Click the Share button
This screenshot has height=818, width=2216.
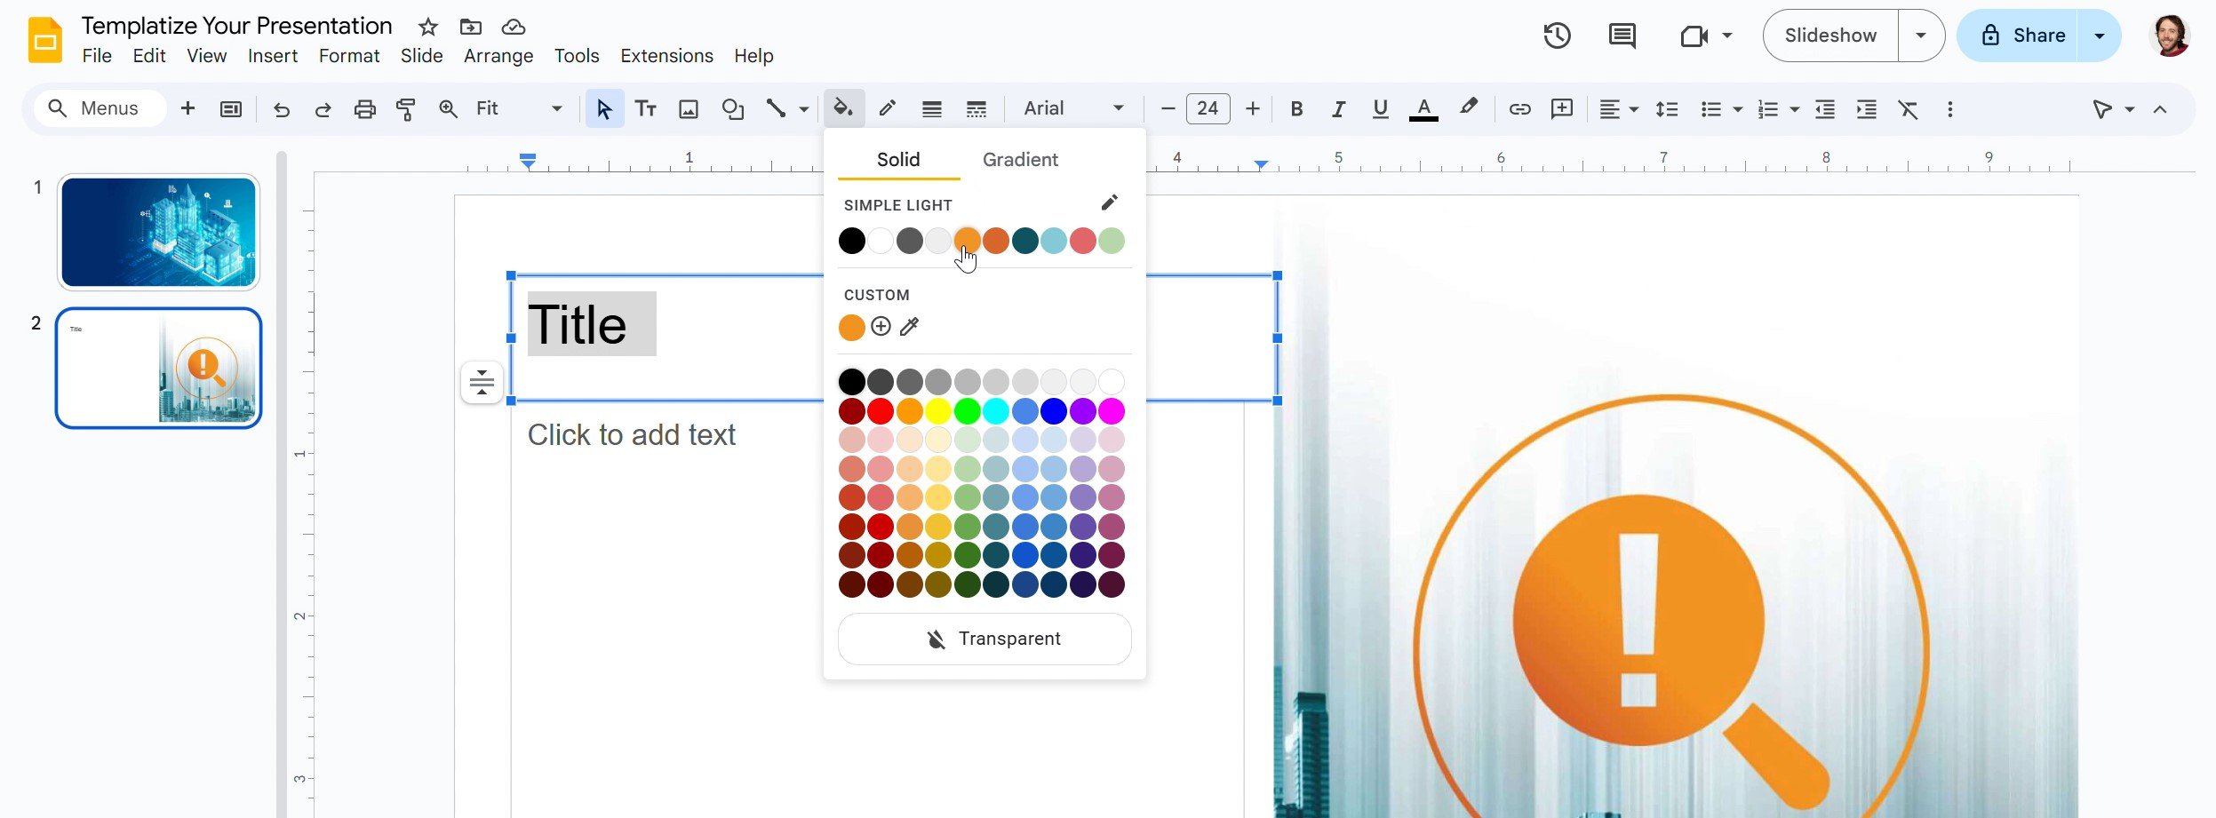tap(2017, 36)
